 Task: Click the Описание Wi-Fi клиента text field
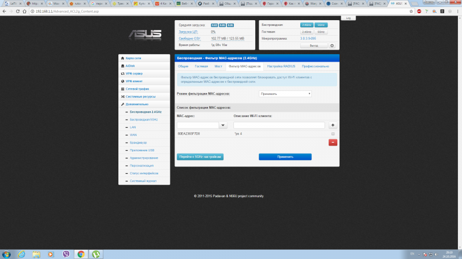pos(279,125)
